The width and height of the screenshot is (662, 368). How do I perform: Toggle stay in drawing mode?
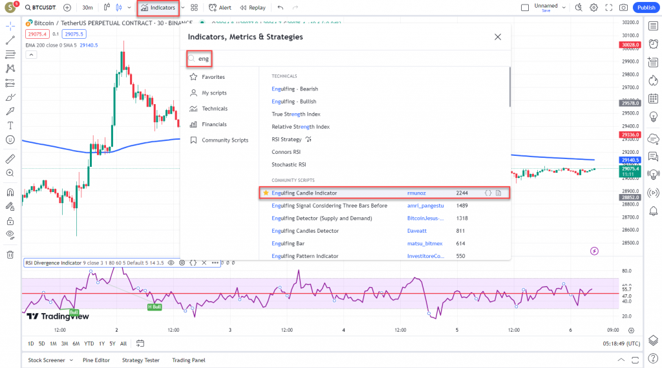10,206
